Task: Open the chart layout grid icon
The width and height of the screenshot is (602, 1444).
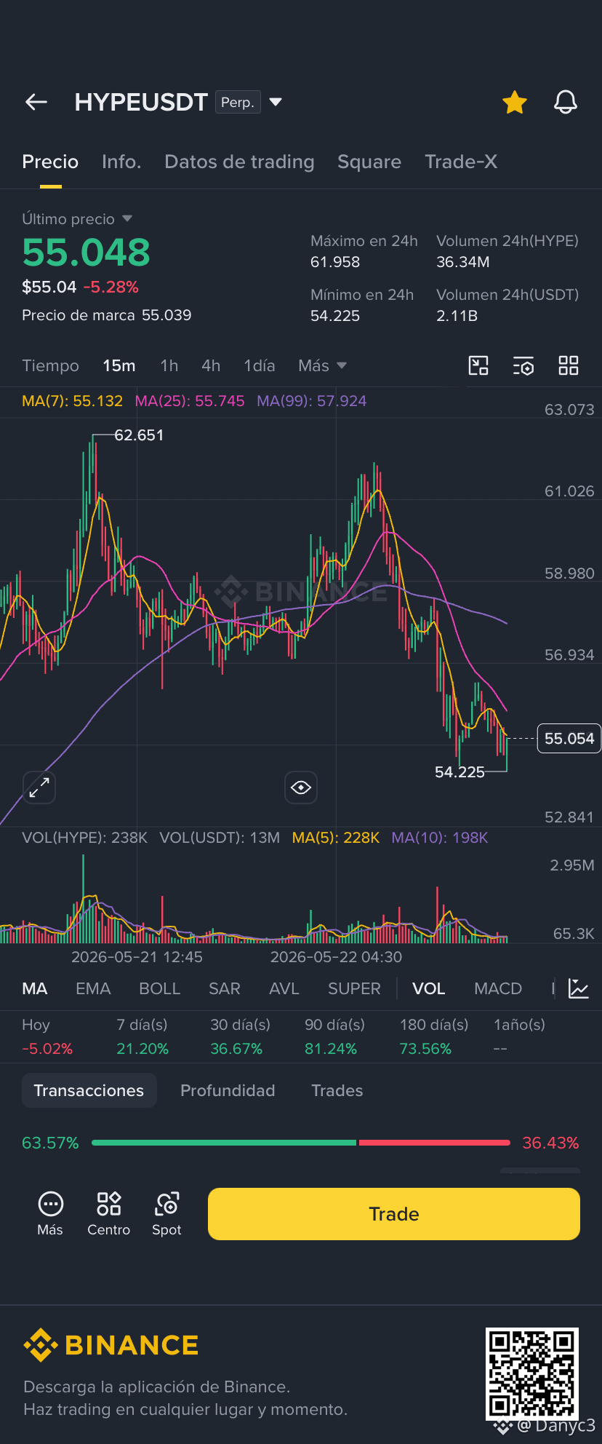Action: click(569, 365)
